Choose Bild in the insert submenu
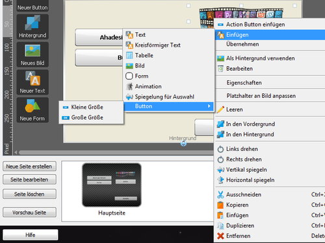 pos(168,66)
